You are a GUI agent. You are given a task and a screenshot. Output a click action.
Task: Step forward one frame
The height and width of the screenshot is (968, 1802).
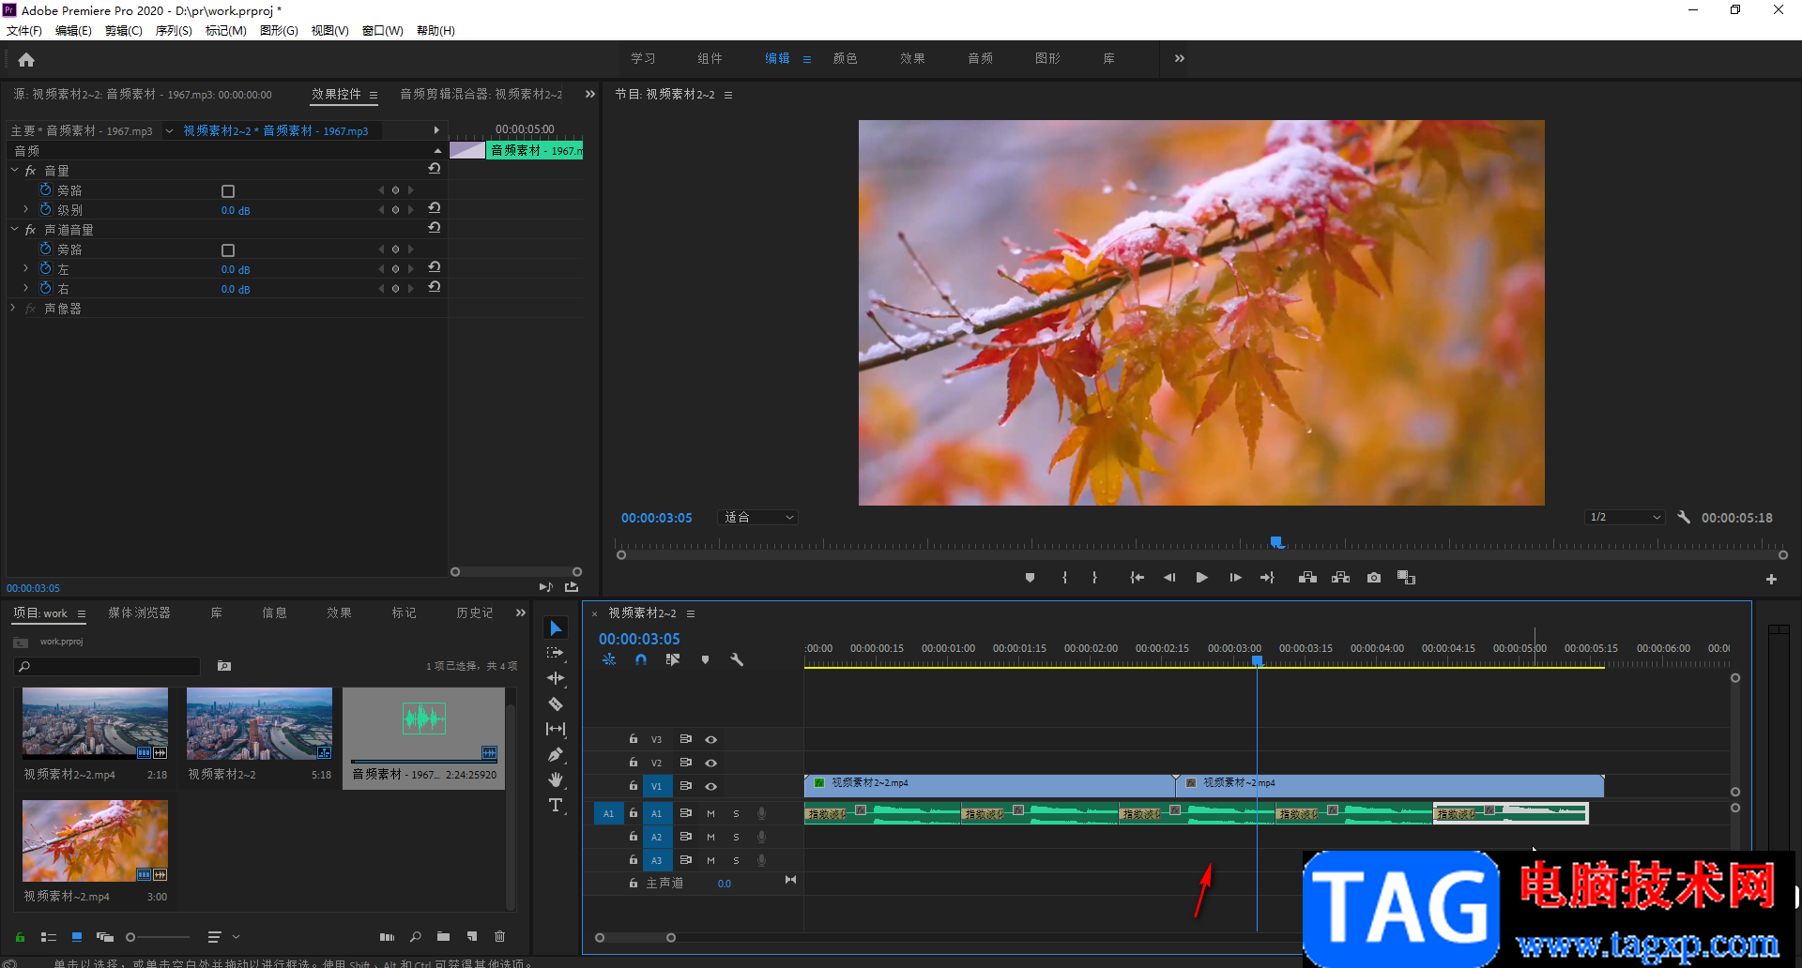tap(1235, 578)
